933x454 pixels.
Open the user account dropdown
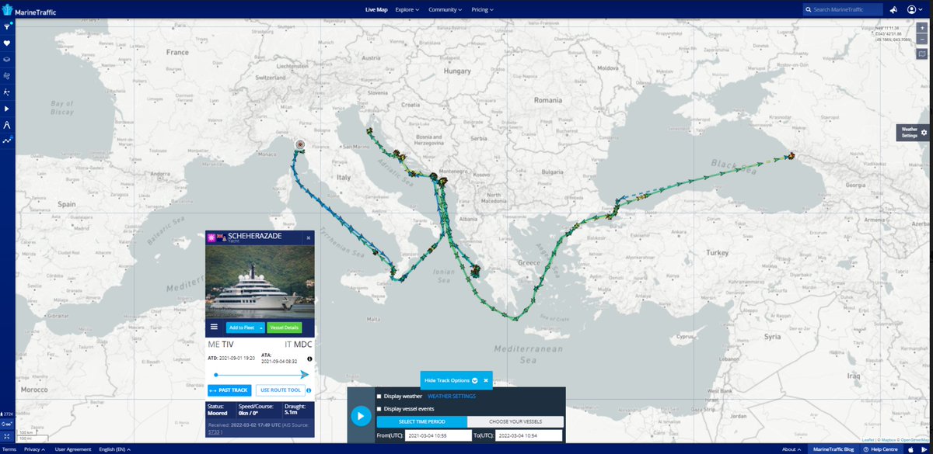pos(915,9)
